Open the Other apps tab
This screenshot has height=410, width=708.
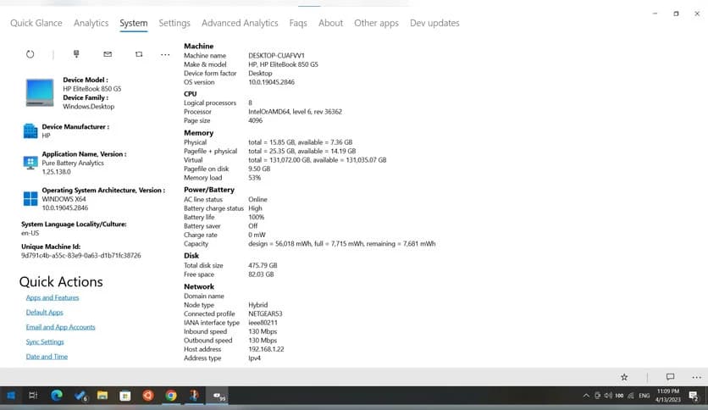pyautogui.click(x=376, y=23)
